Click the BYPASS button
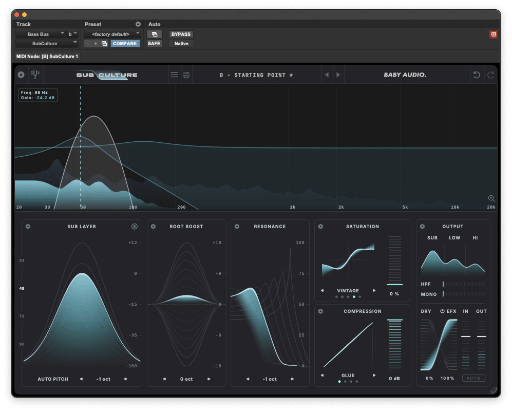512x411 pixels. (181, 34)
